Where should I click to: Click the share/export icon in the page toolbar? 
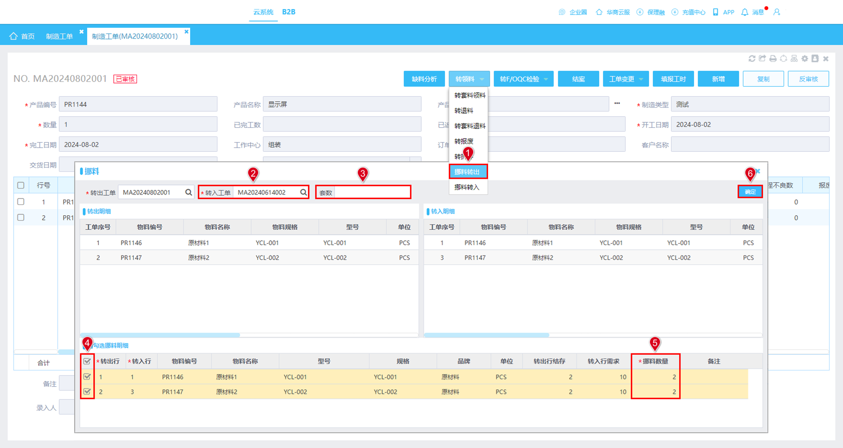pyautogui.click(x=762, y=58)
